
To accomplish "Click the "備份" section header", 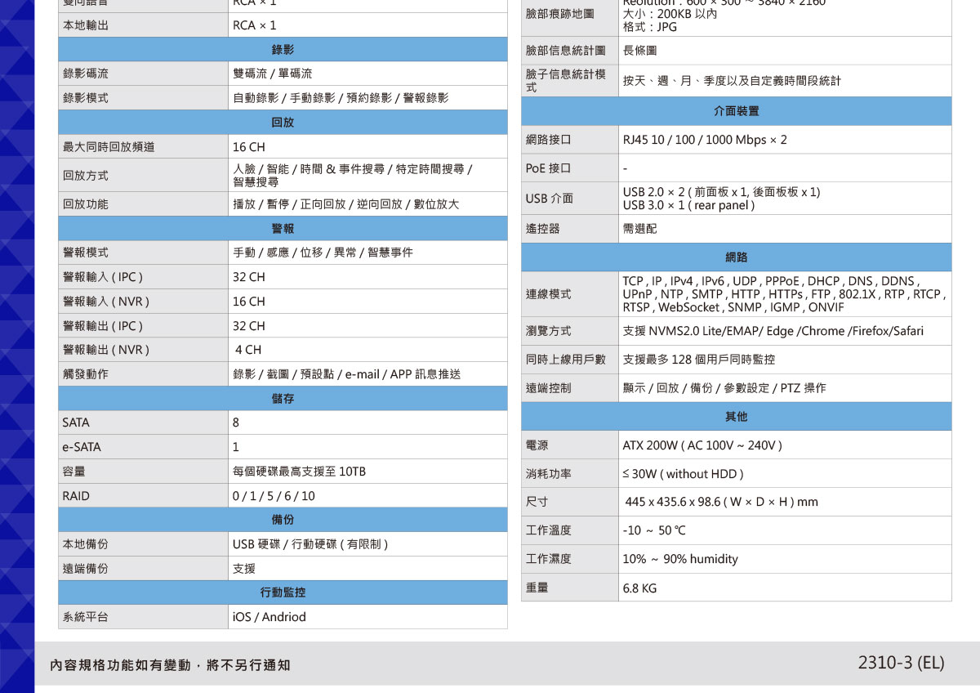I will 283,520.
